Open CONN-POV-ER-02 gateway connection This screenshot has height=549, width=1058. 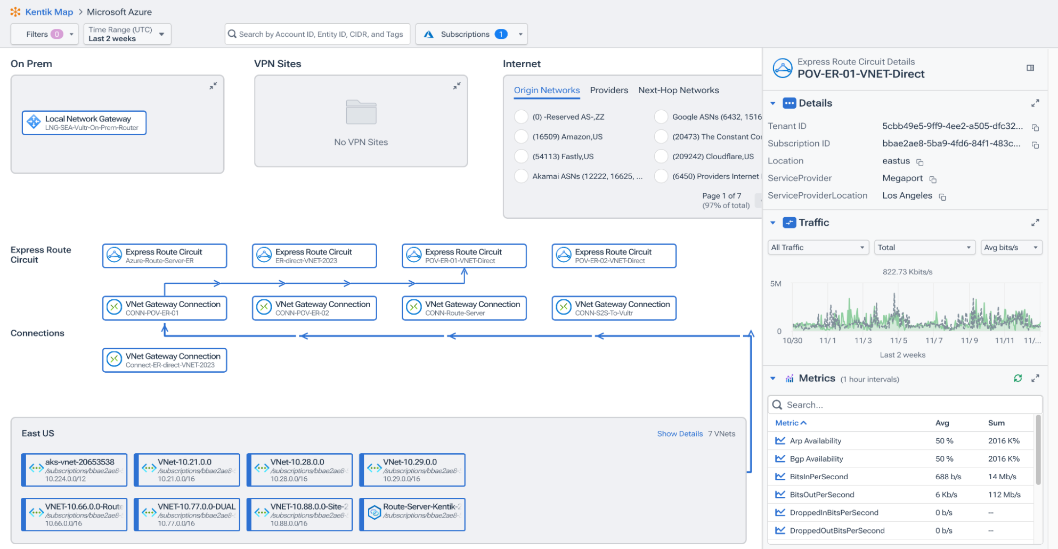[x=314, y=308]
